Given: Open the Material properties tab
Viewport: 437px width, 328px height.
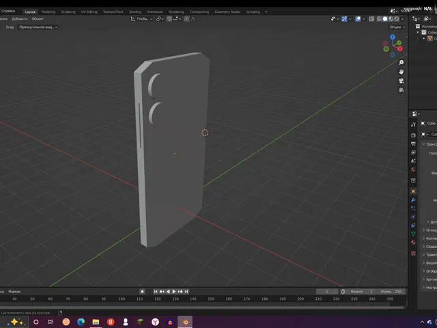Looking at the screenshot, I should pyautogui.click(x=413, y=243).
